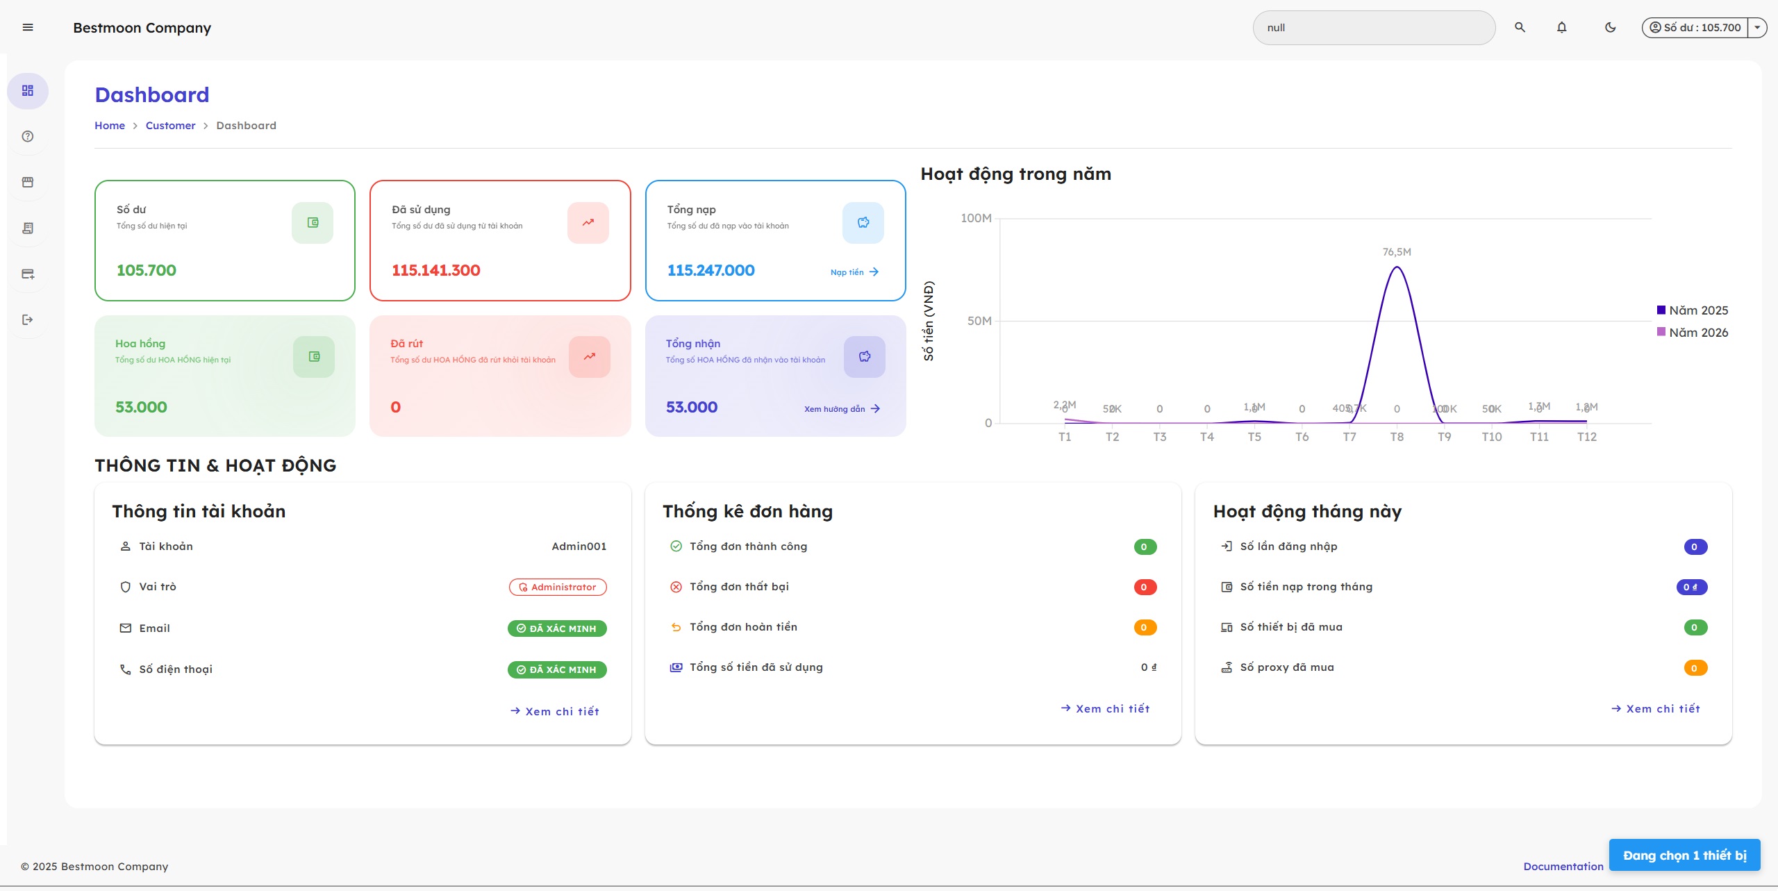Open Xem chi tiết under Thống kê đơn hàng
This screenshot has height=891, width=1778.
[1105, 709]
